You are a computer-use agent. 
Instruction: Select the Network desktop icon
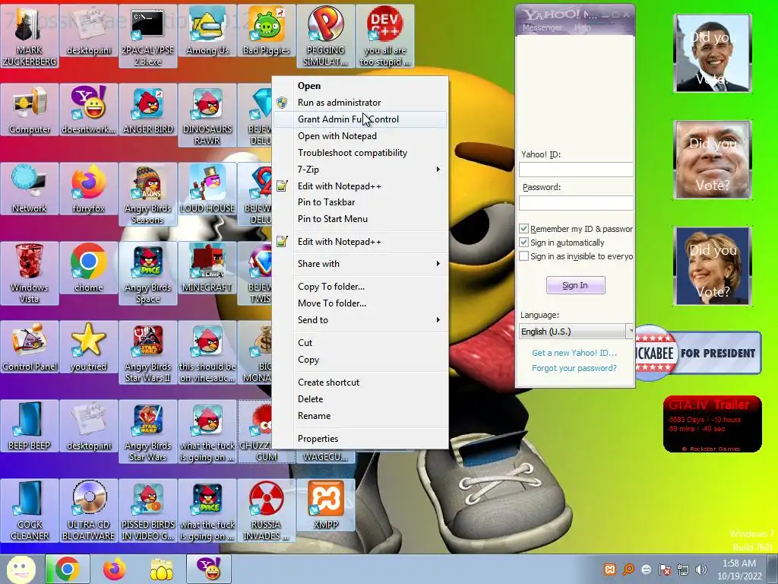[30, 189]
